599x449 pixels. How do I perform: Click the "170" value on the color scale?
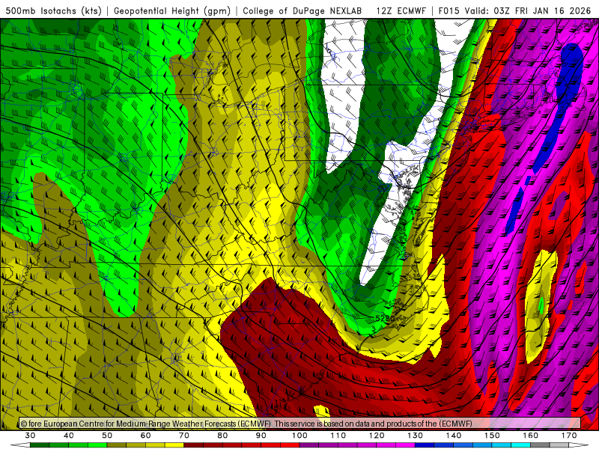point(569,436)
